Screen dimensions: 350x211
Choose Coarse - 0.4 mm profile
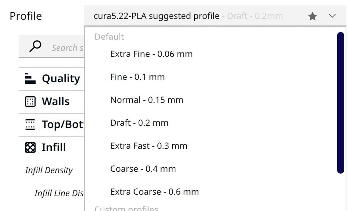pos(143,169)
